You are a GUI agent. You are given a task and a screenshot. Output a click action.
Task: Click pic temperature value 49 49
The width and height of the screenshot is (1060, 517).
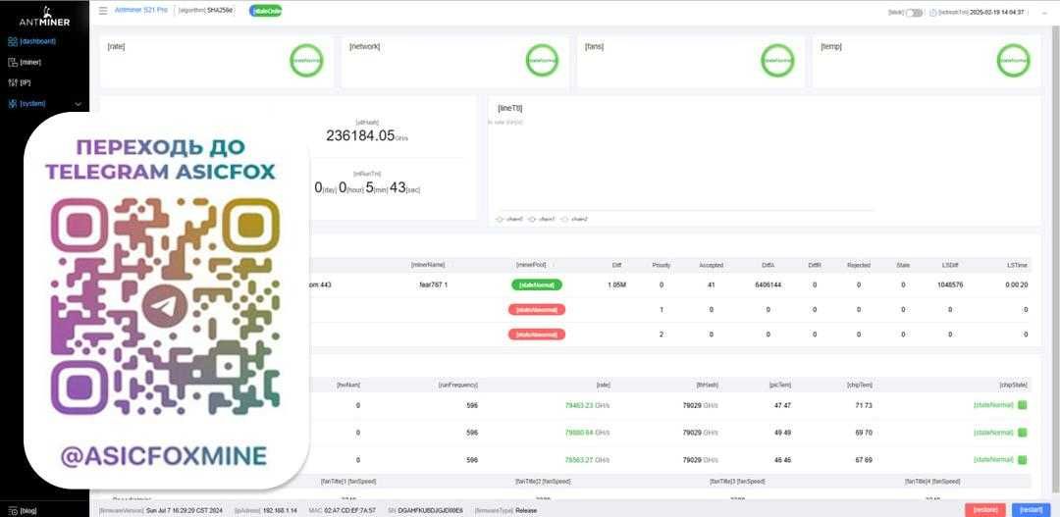[782, 433]
